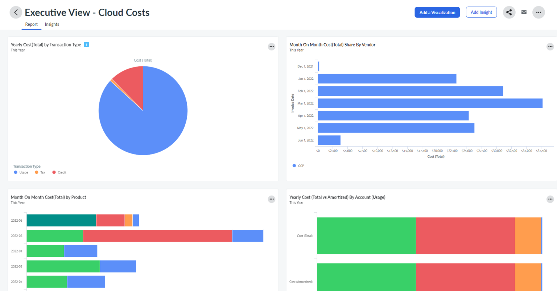557x291 pixels.
Task: Click the Add Insight button
Action: 481,12
